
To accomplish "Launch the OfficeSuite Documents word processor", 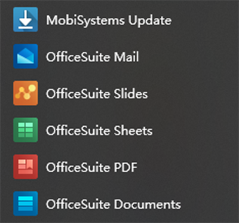I will (119, 203).
